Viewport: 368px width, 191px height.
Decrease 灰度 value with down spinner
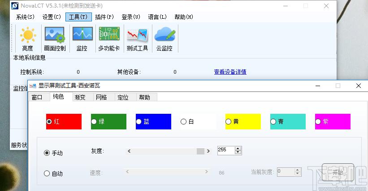(238, 152)
